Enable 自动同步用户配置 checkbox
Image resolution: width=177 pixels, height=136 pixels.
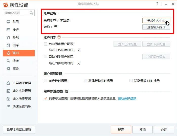pyautogui.click(x=46, y=44)
